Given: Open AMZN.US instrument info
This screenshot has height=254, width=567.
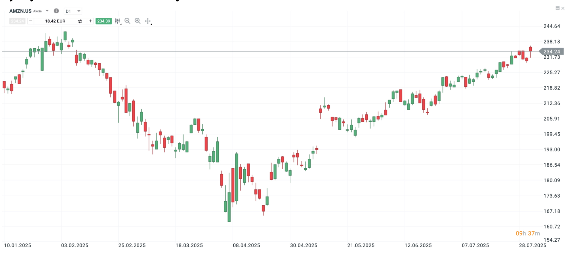Looking at the screenshot, I should click(x=56, y=11).
